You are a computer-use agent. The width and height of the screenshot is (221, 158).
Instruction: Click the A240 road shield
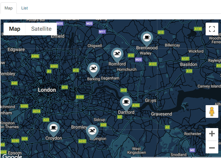click(x=15, y=141)
